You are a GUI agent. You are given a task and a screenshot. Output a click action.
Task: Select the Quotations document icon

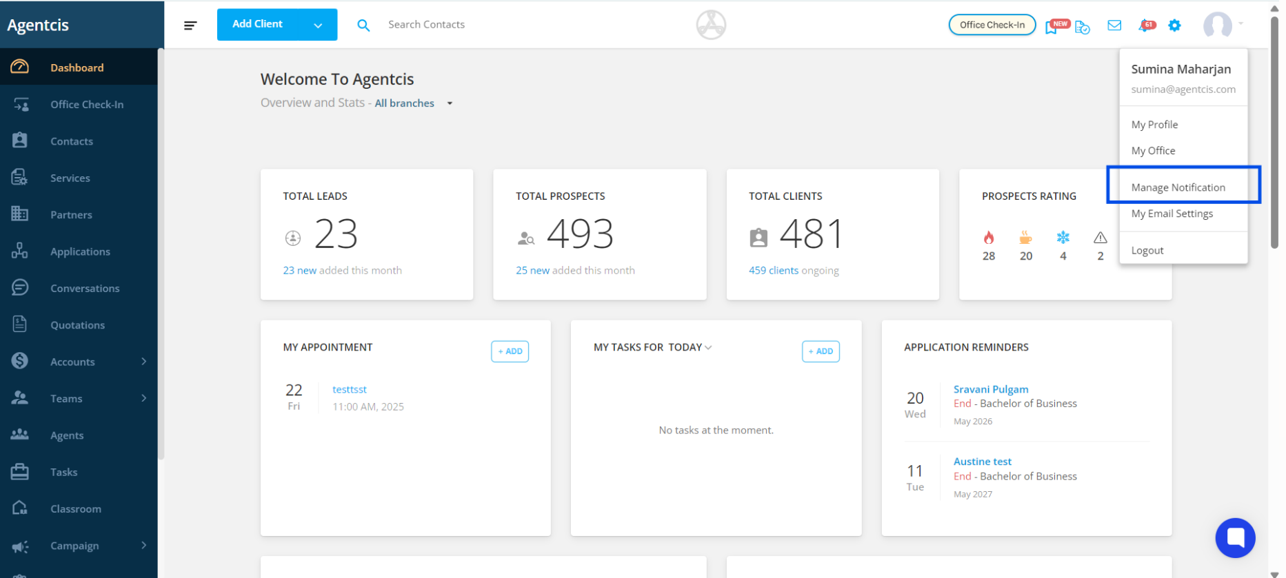pos(19,324)
